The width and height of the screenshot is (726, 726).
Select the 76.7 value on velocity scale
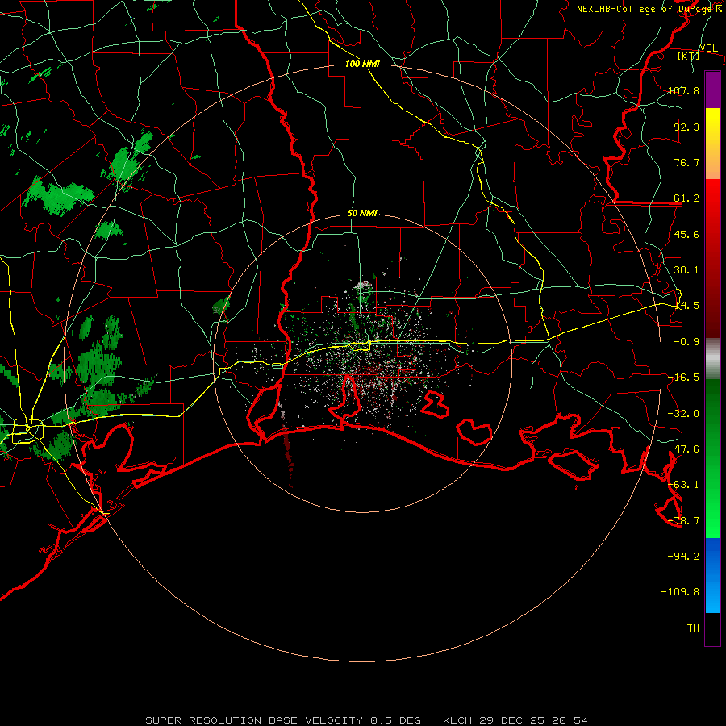coord(686,162)
